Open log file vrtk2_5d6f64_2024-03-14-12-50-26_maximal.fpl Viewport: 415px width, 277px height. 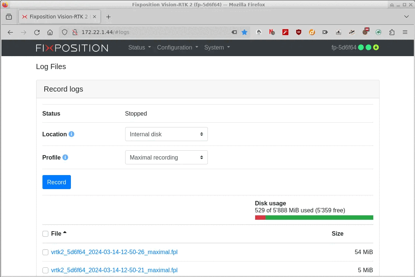pyautogui.click(x=114, y=252)
